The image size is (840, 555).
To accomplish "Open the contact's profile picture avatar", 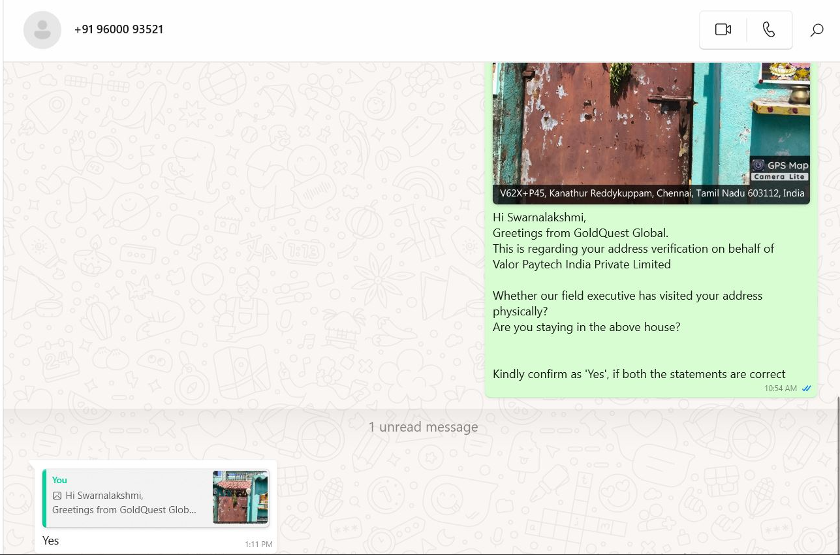I will (42, 30).
